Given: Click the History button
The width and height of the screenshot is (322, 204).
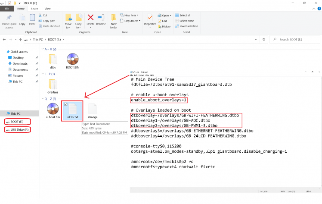Looking at the screenshot, I should pos(164,27).
